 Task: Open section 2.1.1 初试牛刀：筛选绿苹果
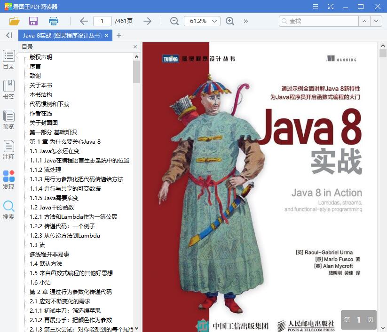click(x=65, y=310)
